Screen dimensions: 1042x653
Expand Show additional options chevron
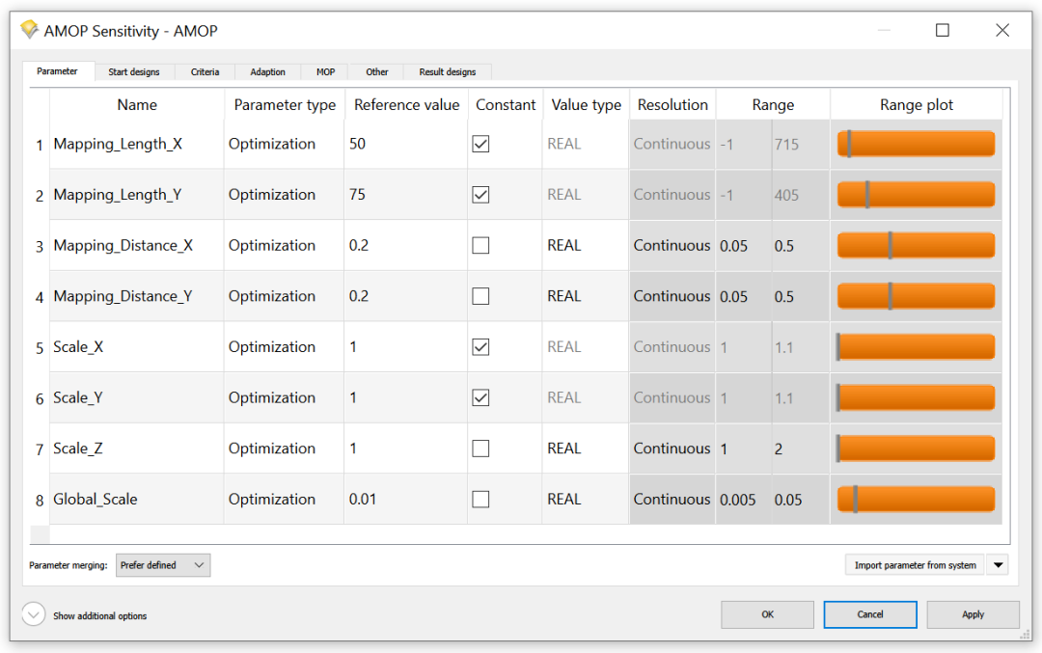(x=33, y=614)
